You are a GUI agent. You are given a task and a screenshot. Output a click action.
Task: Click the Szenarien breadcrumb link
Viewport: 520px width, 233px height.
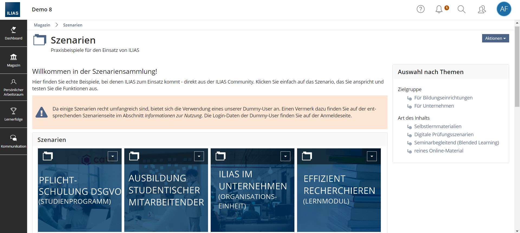coord(73,25)
